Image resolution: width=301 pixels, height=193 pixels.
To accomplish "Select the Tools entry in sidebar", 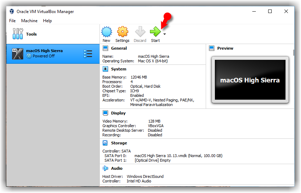I will pyautogui.click(x=53, y=34).
